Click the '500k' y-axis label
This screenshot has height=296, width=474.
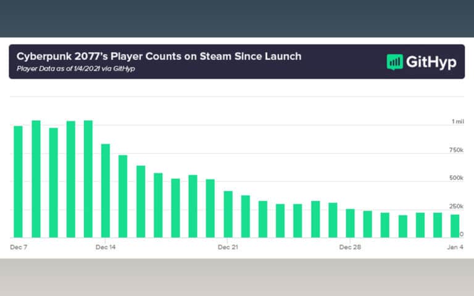456,178
